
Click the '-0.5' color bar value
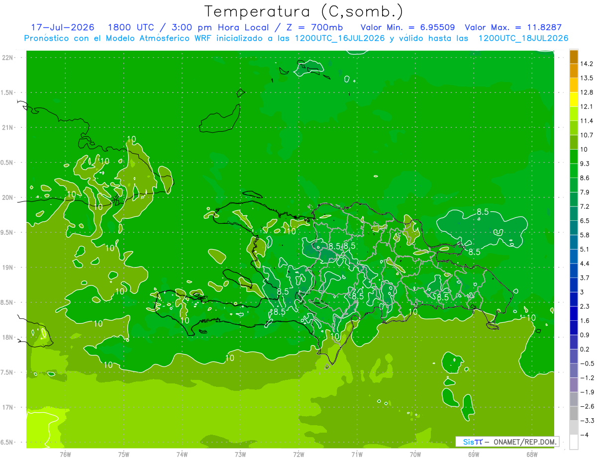coord(587,364)
